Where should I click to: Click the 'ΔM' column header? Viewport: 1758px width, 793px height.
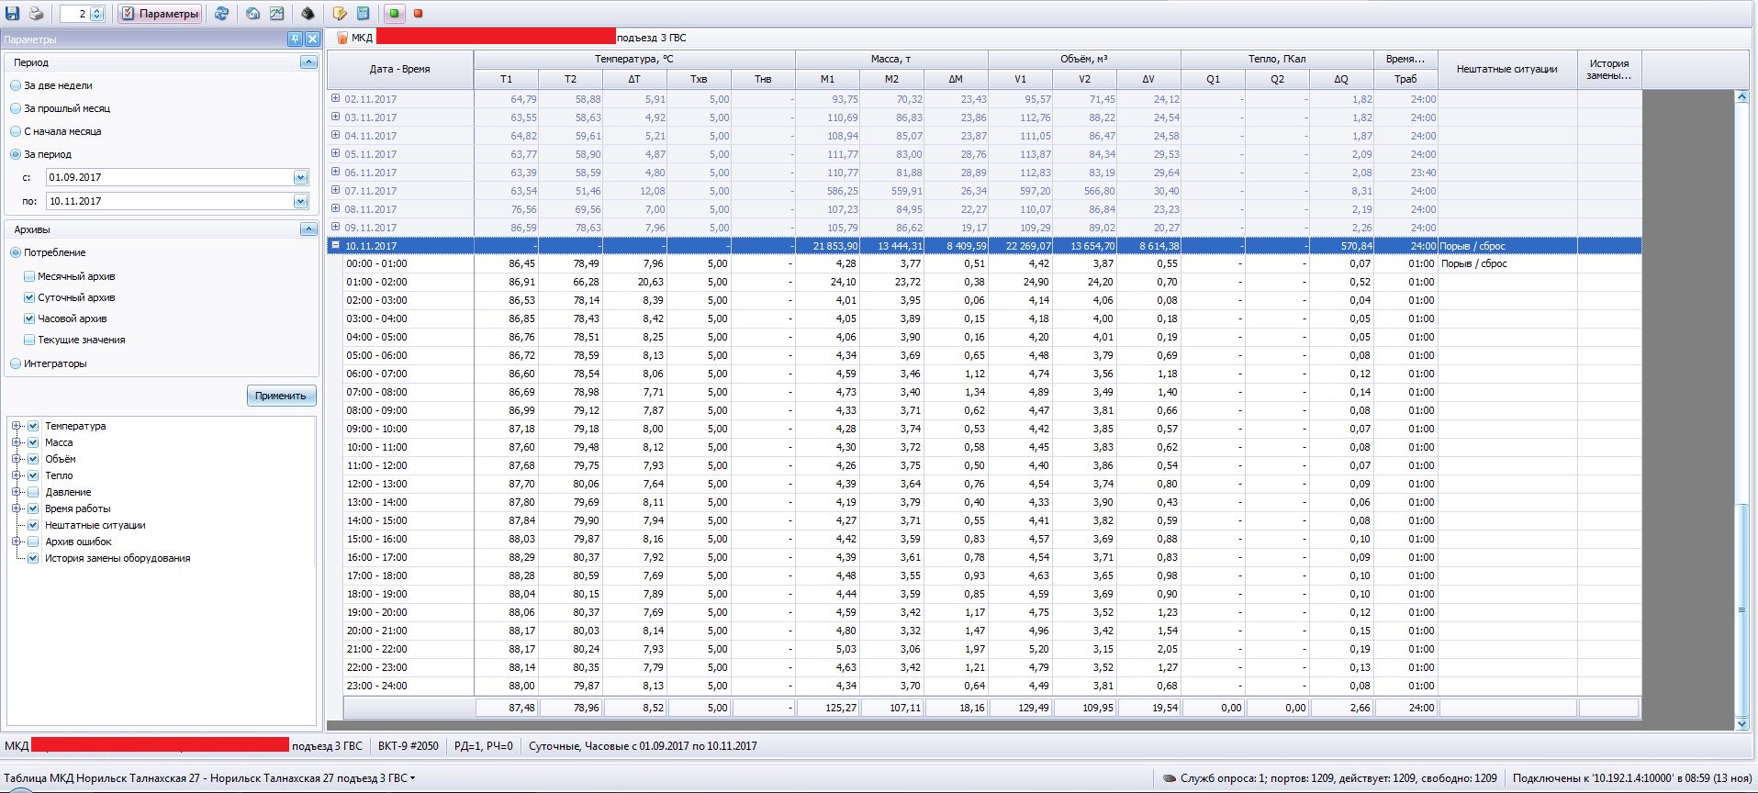[956, 79]
